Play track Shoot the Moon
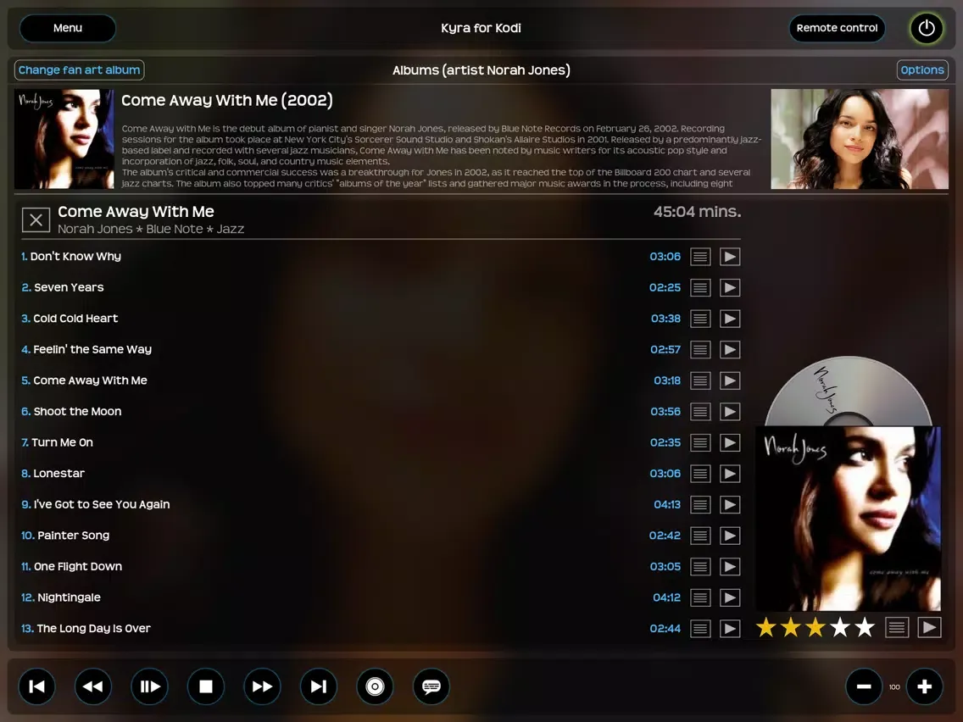The height and width of the screenshot is (722, 963). (x=730, y=411)
